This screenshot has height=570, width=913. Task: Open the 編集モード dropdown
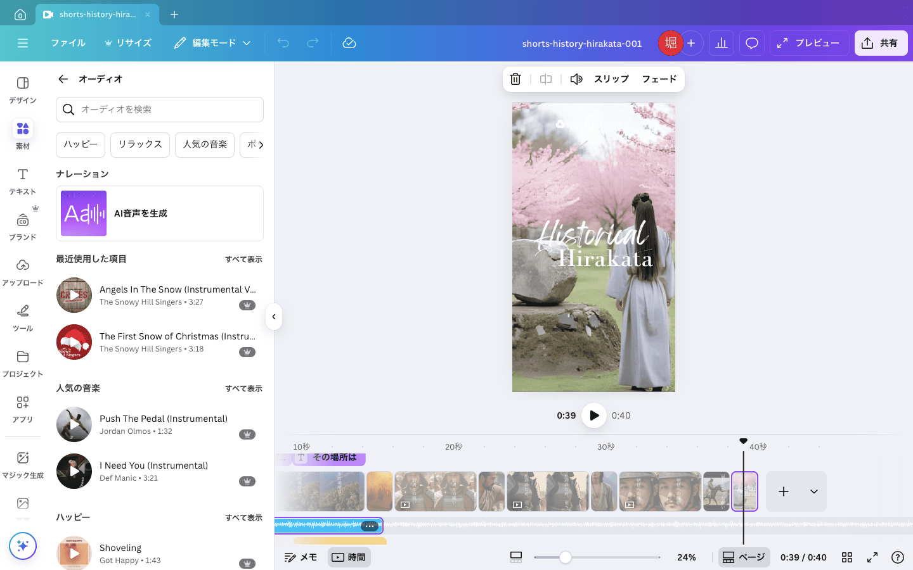(x=212, y=42)
